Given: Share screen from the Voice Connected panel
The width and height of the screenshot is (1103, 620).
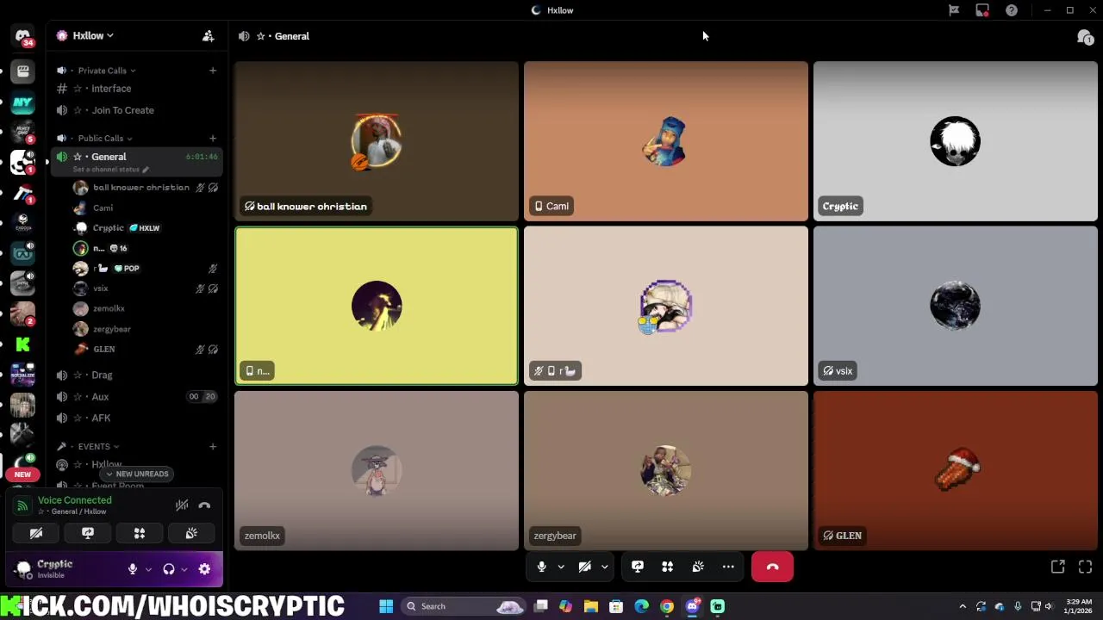Looking at the screenshot, I should [x=88, y=534].
